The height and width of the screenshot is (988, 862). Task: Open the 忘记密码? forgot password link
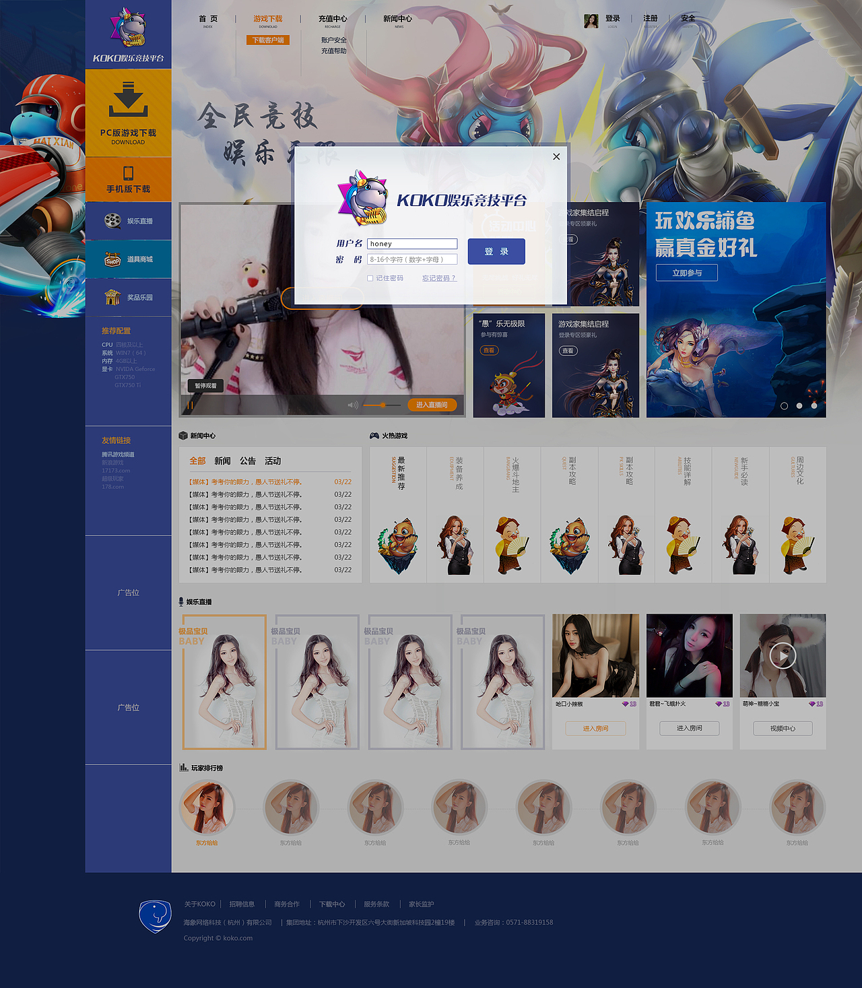click(x=439, y=278)
